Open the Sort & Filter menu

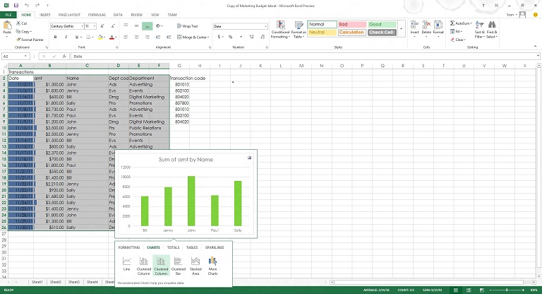tap(479, 29)
